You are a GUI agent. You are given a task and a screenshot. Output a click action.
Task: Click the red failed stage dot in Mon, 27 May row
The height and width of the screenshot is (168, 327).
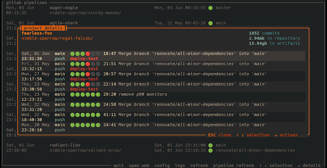click(88, 74)
